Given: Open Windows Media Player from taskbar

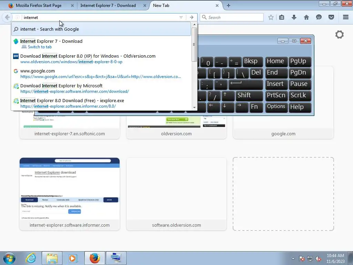Looking at the screenshot, I should (x=73, y=258).
